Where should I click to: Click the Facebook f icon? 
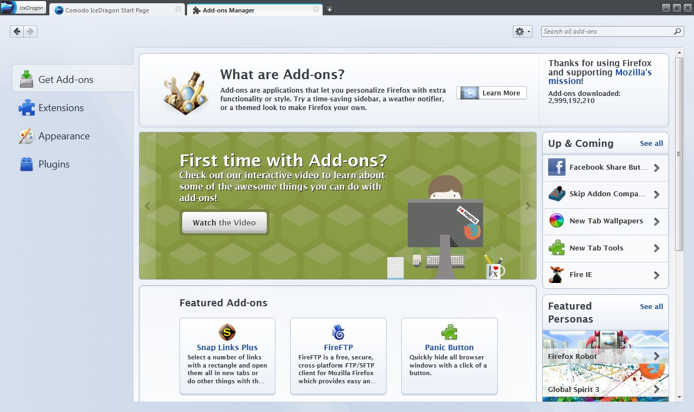pyautogui.click(x=557, y=167)
